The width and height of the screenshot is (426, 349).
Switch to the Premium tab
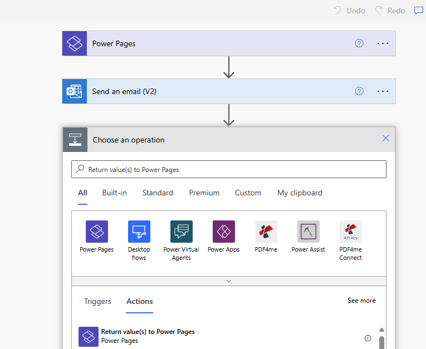[204, 193]
